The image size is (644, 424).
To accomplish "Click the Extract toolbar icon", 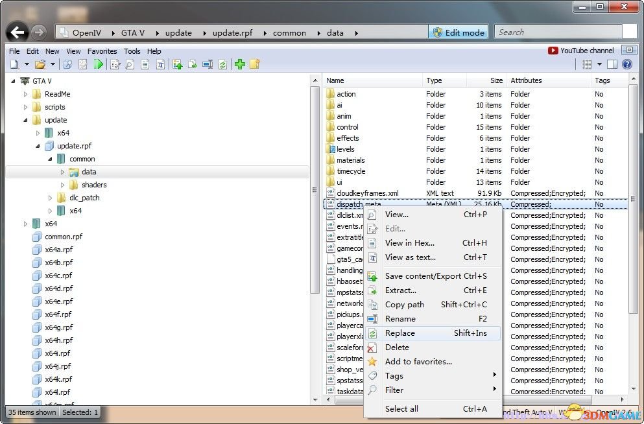I will coord(192,64).
